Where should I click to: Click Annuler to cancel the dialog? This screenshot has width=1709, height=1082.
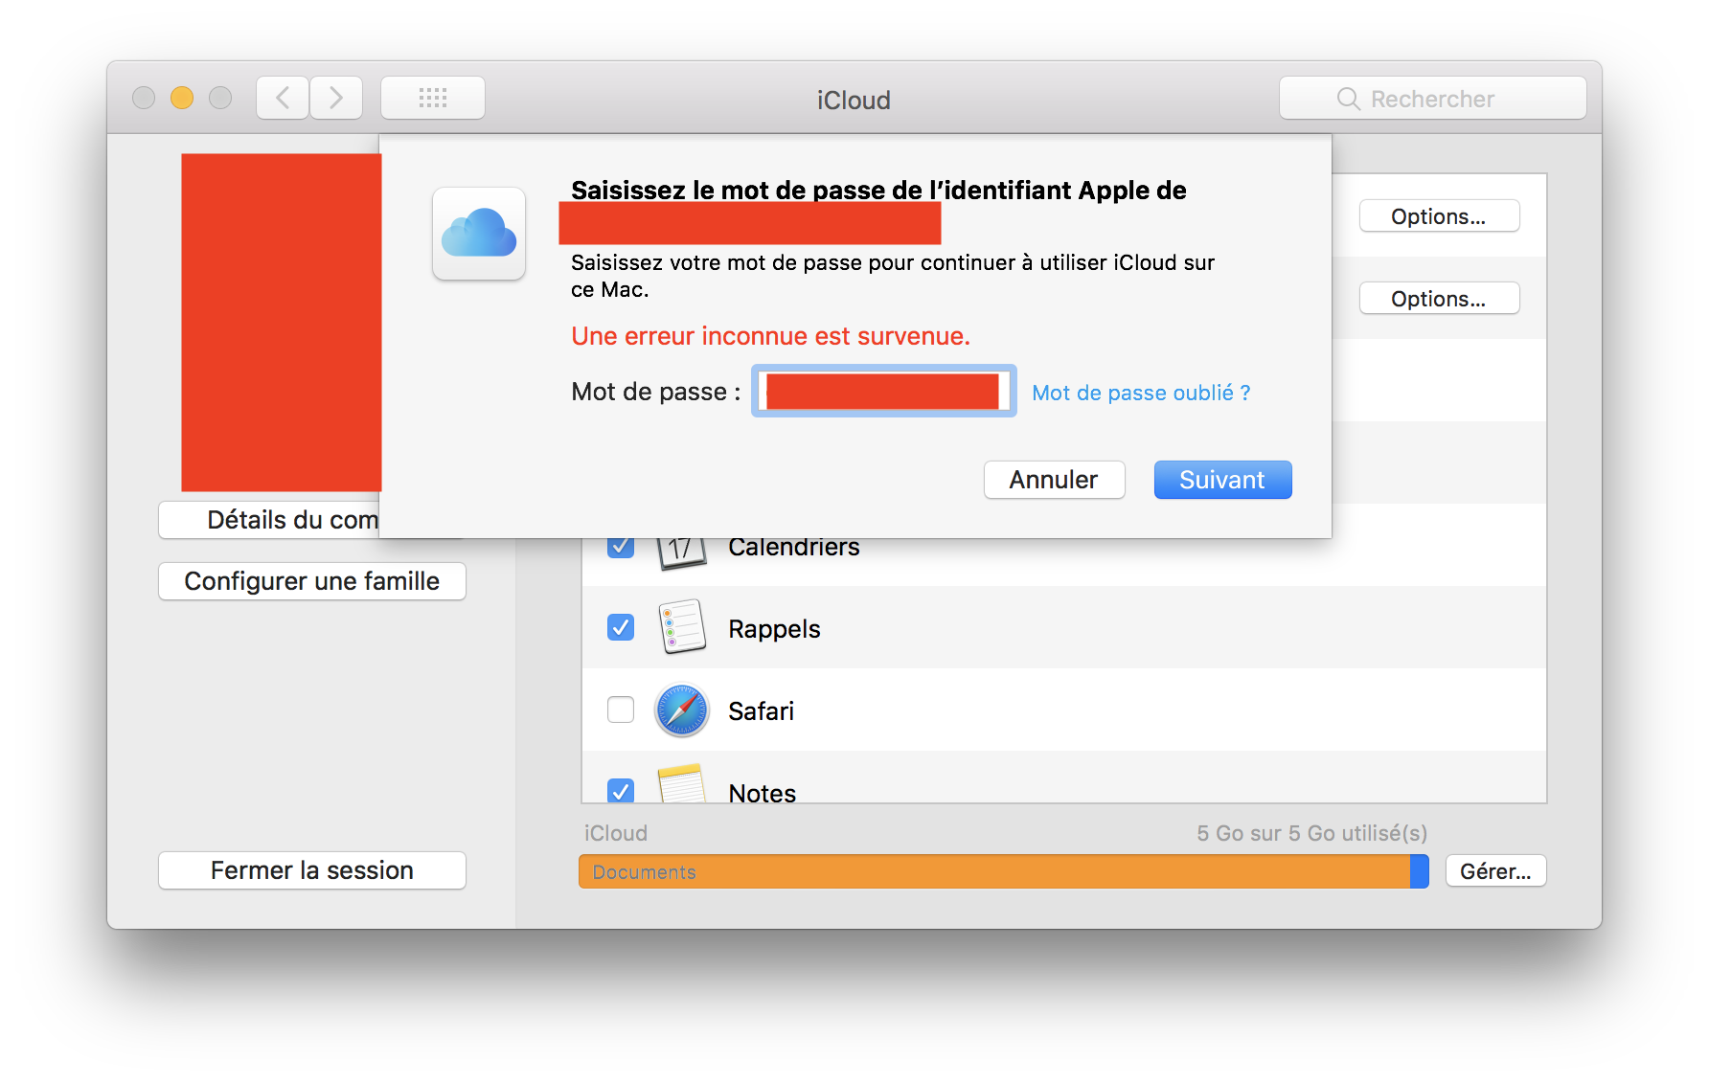[1054, 480]
